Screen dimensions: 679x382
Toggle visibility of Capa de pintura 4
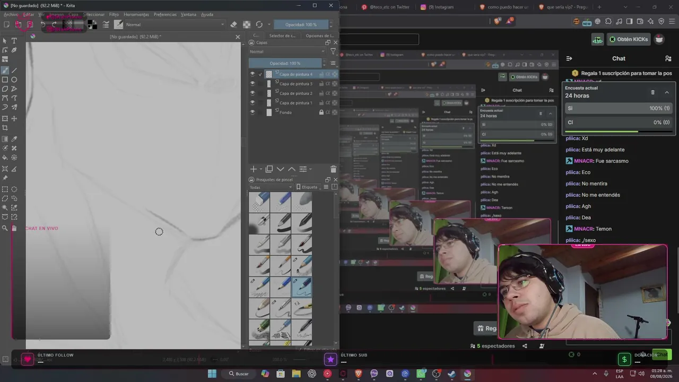pos(253,74)
